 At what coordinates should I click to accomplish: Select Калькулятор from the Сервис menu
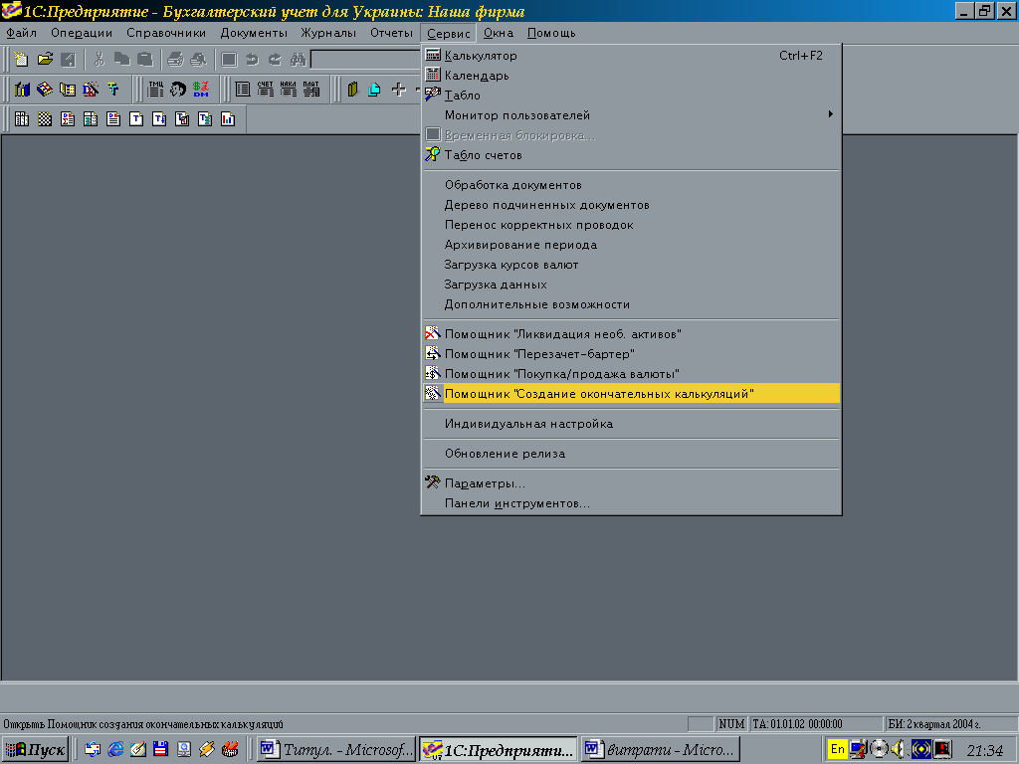pos(631,56)
